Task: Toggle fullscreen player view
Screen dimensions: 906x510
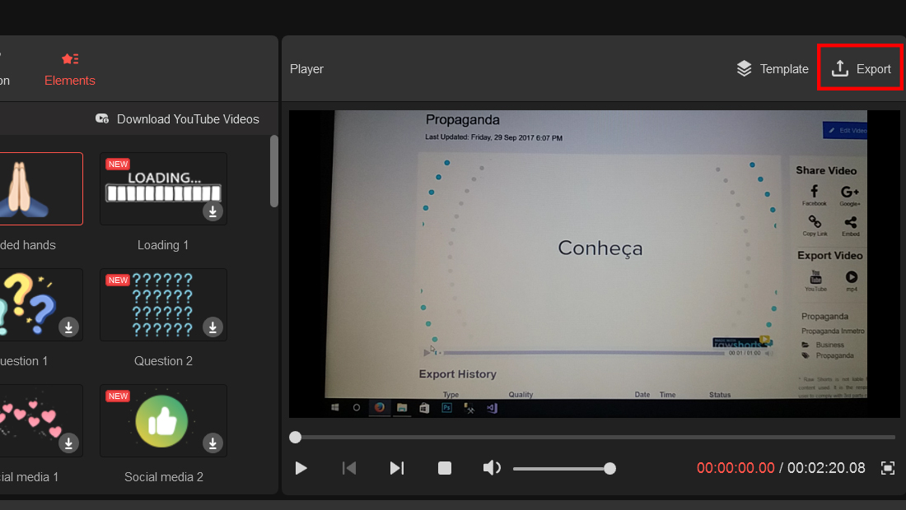Action: tap(888, 468)
